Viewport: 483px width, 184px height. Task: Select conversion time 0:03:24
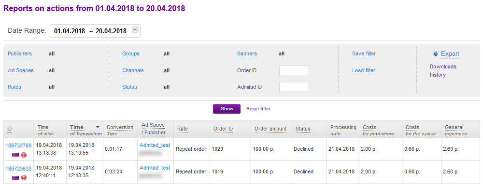pyautogui.click(x=114, y=171)
